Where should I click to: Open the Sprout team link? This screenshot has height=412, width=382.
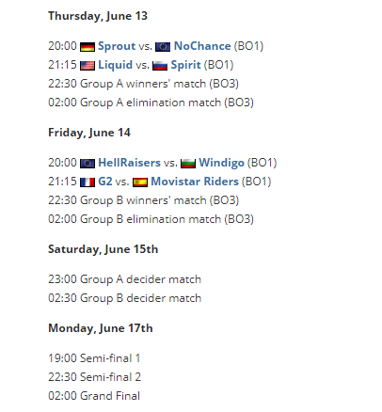[117, 46]
